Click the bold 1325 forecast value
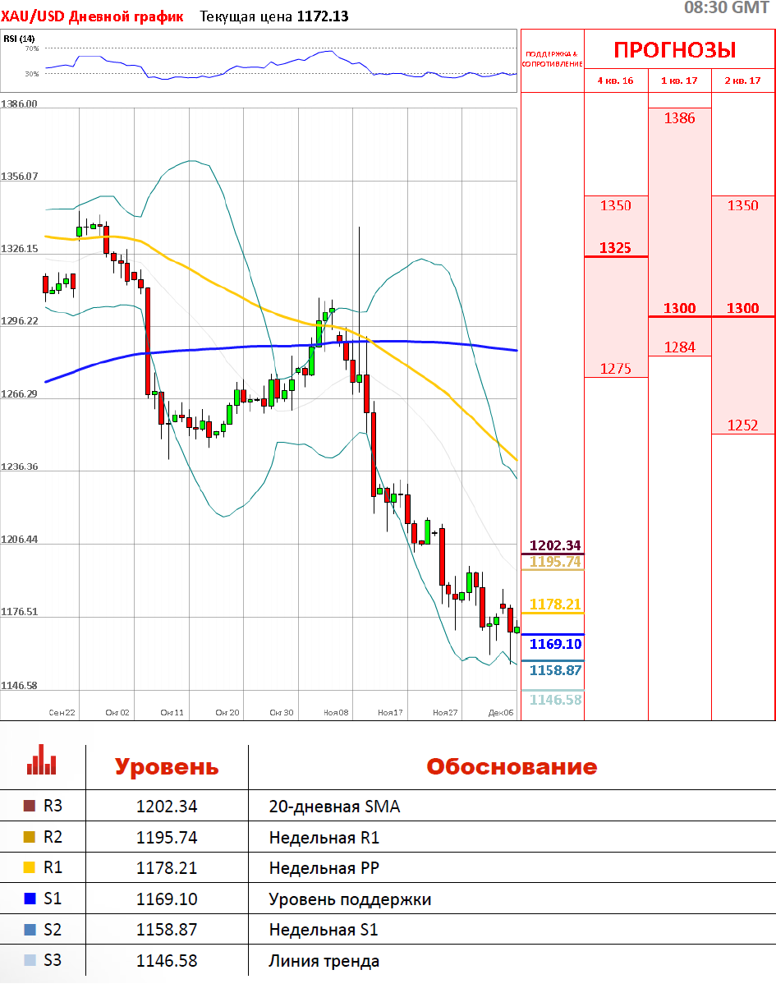Image resolution: width=776 pixels, height=993 pixels. pyautogui.click(x=615, y=247)
